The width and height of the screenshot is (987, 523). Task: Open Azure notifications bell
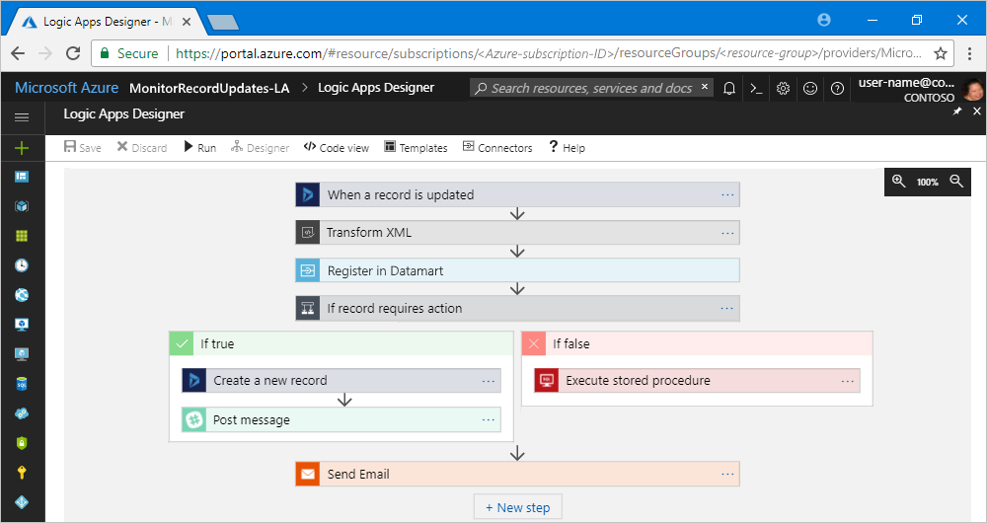pyautogui.click(x=729, y=88)
